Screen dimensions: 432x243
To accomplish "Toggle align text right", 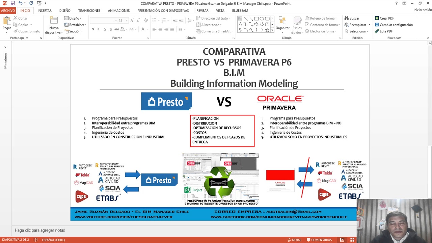I will (166, 29).
